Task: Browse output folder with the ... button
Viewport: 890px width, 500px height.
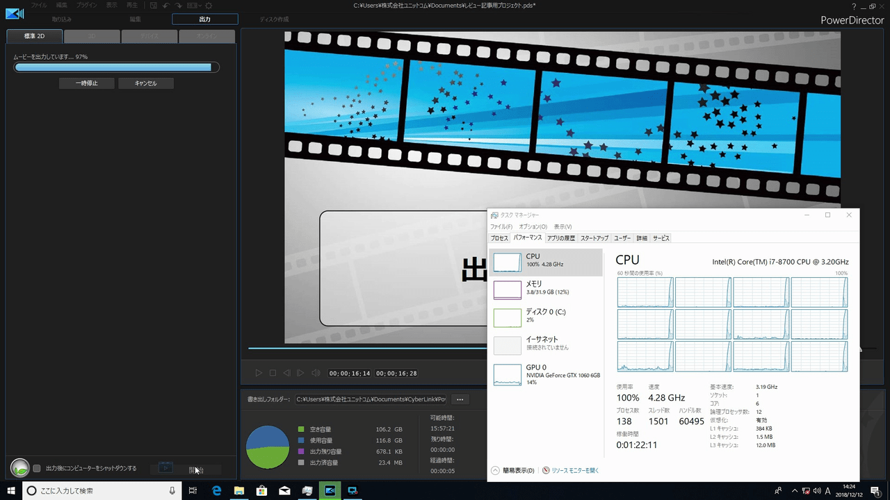Action: click(460, 399)
